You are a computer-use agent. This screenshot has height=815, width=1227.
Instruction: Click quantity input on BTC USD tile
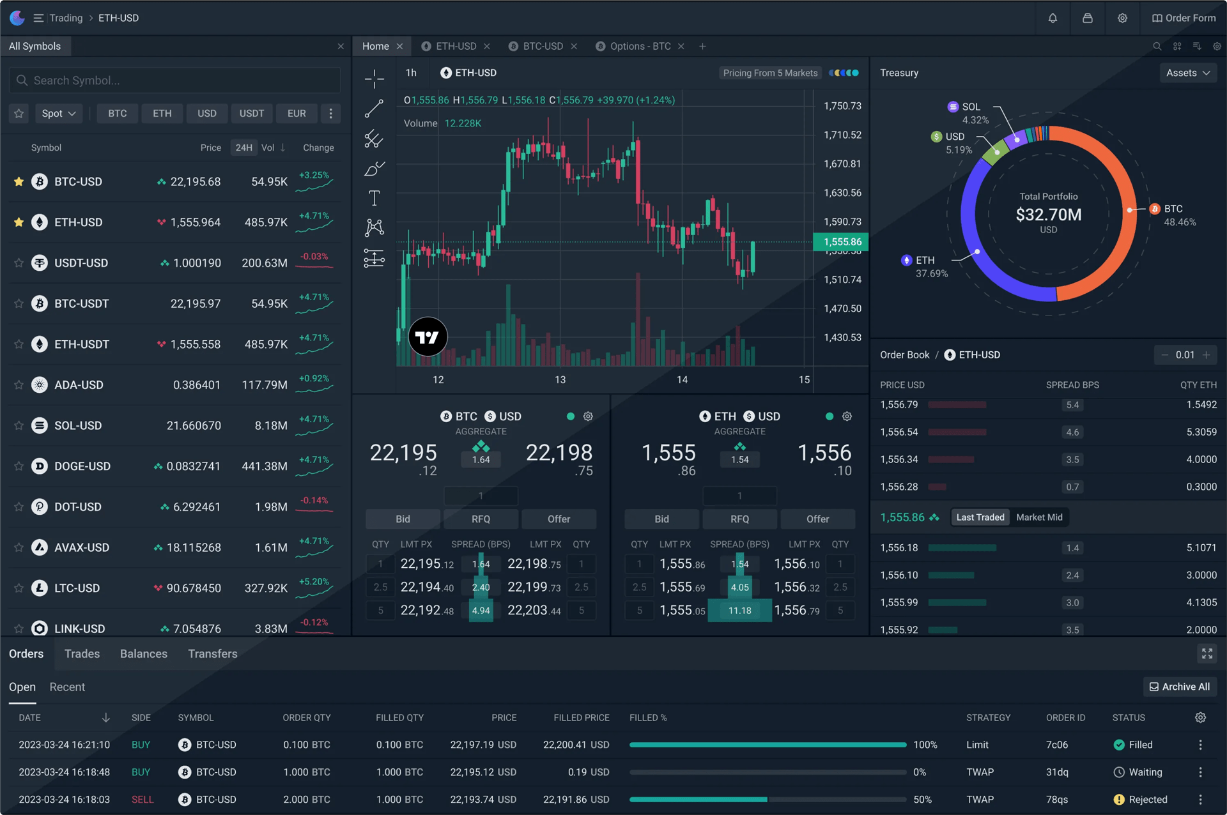point(481,496)
